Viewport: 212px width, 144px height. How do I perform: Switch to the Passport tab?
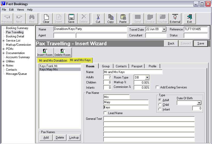click(x=137, y=66)
